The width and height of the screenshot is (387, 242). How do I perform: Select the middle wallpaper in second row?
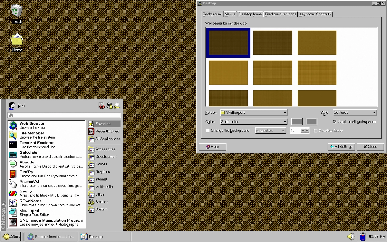[273, 72]
